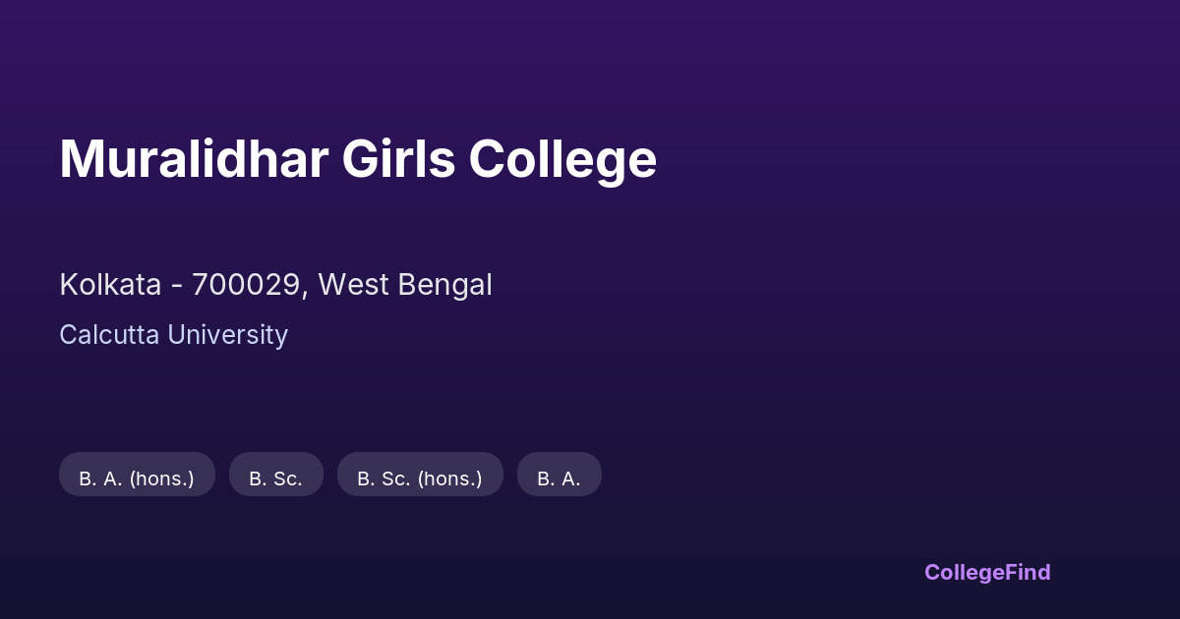
Task: Click the word Muralidhar in the title
Action: coord(194,159)
